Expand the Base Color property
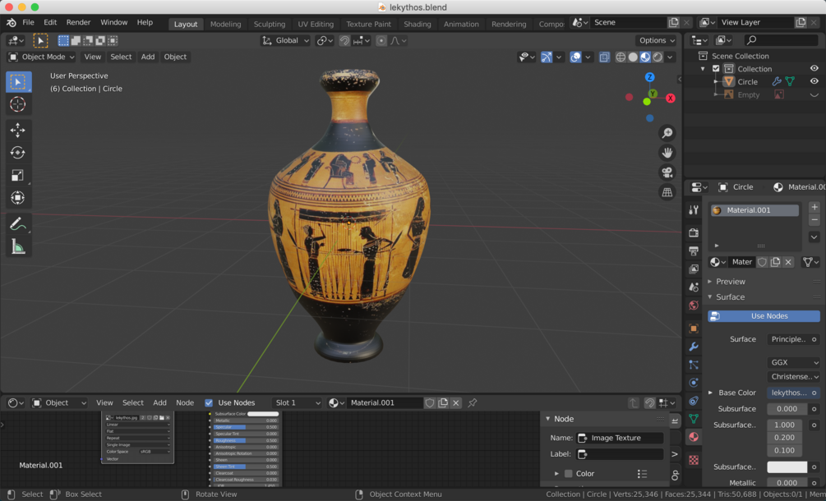The height and width of the screenshot is (501, 826). pos(710,393)
